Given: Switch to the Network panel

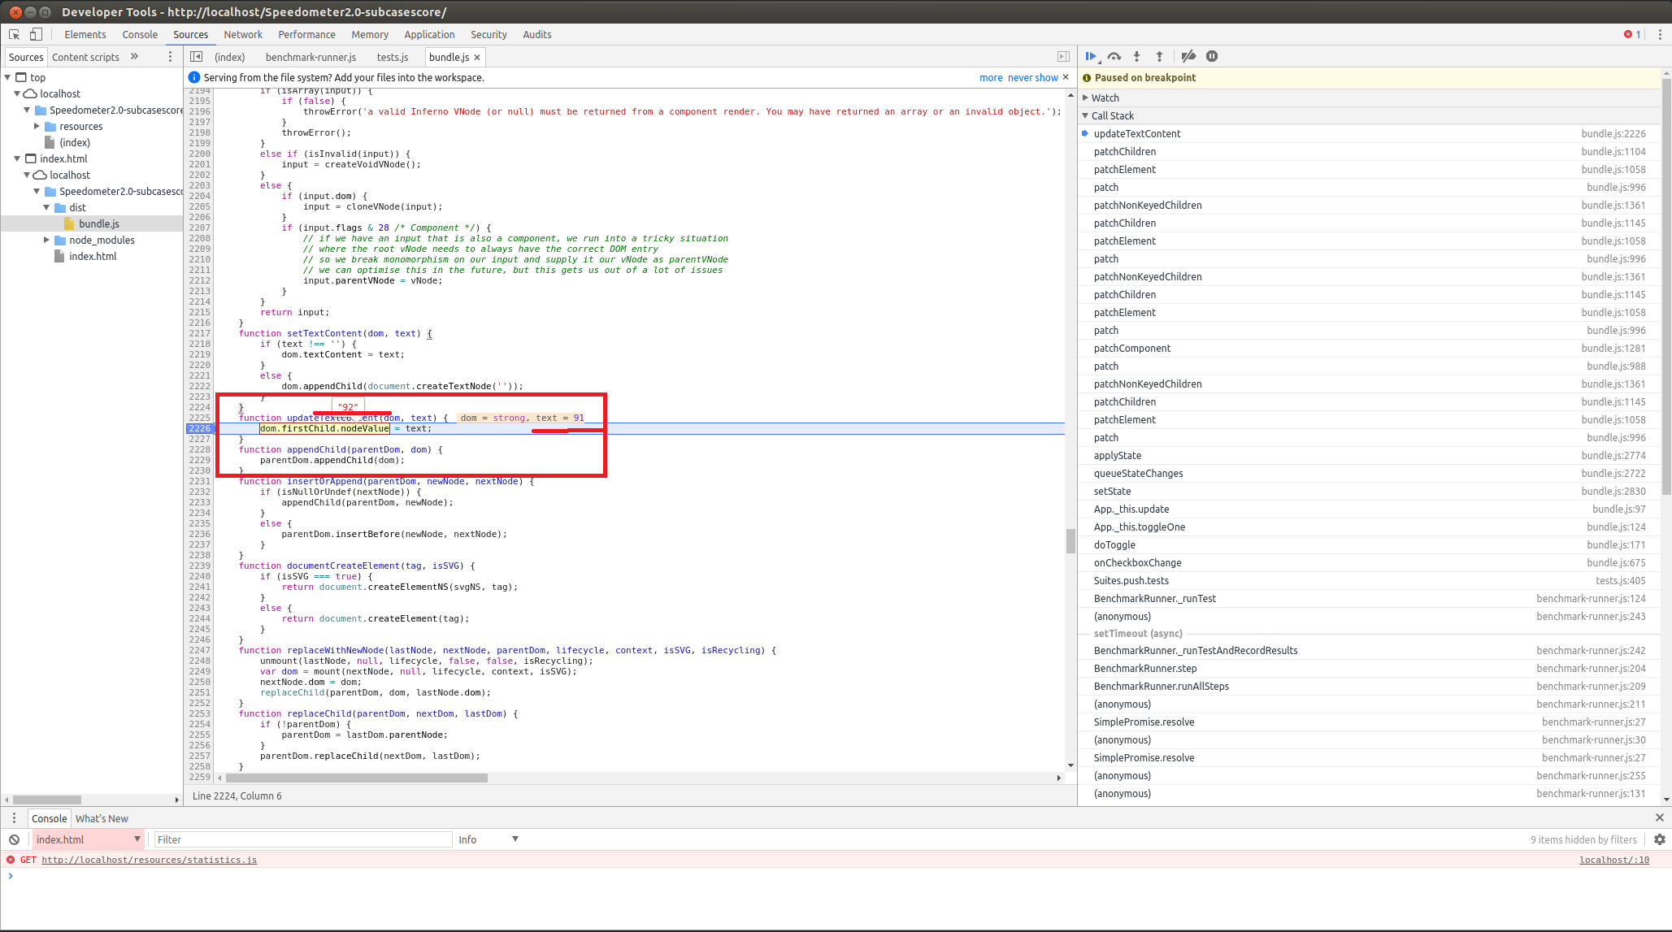Looking at the screenshot, I should pos(243,34).
